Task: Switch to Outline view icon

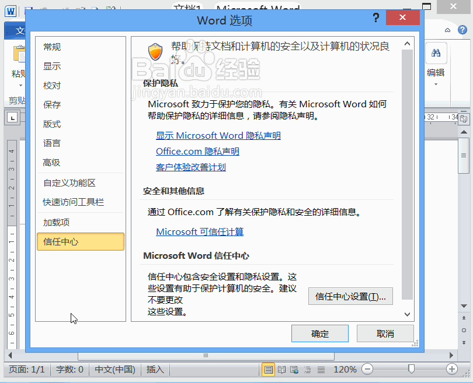Action: pos(307,370)
